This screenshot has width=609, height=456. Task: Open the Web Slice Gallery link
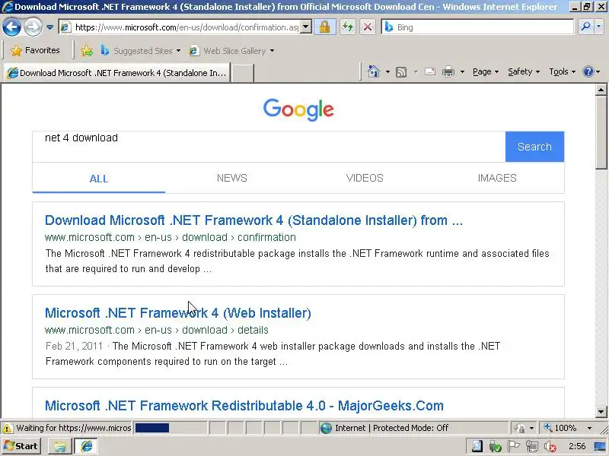point(232,51)
